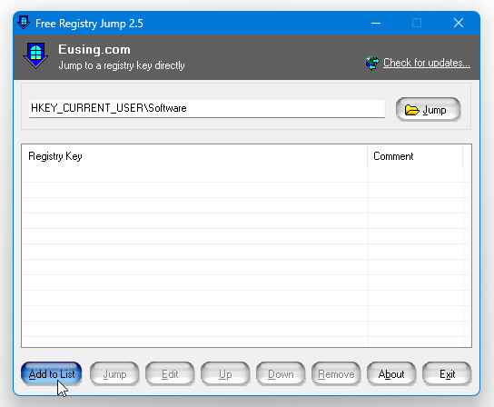
Task: Click the Add to List button
Action: pyautogui.click(x=52, y=374)
